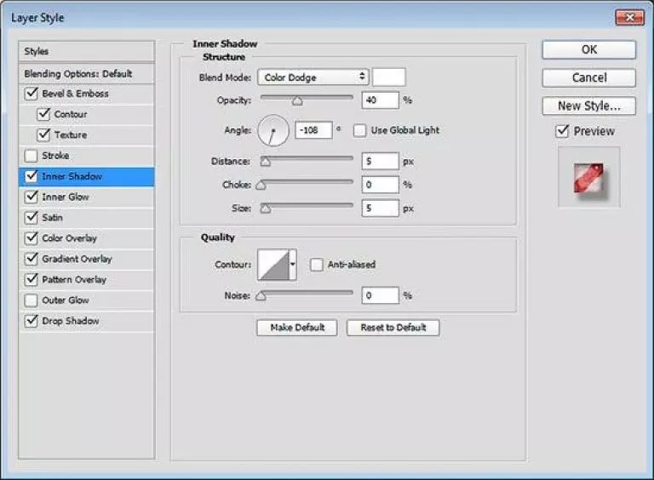Open the Outer Glow settings row
The image size is (654, 480).
[x=86, y=300]
